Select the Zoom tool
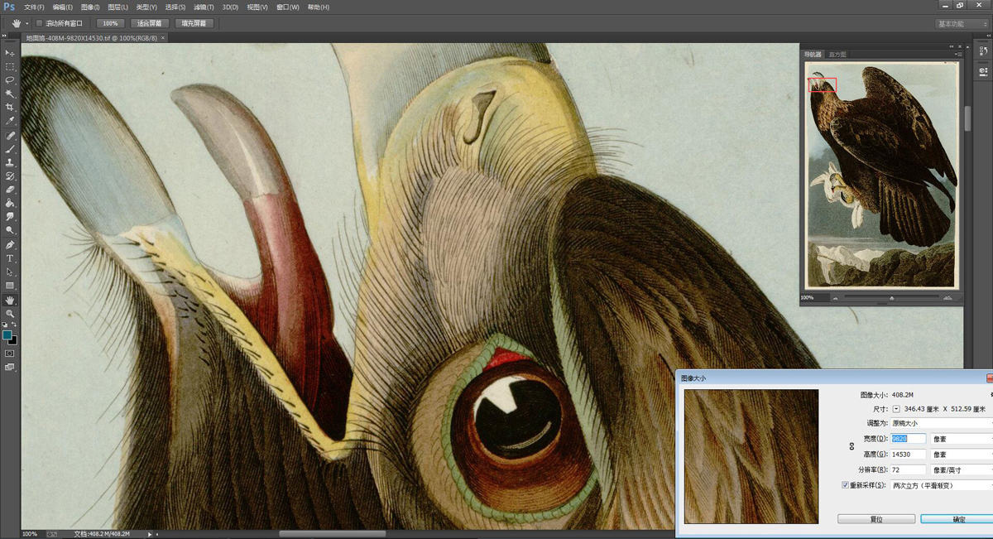993x539 pixels. click(10, 314)
